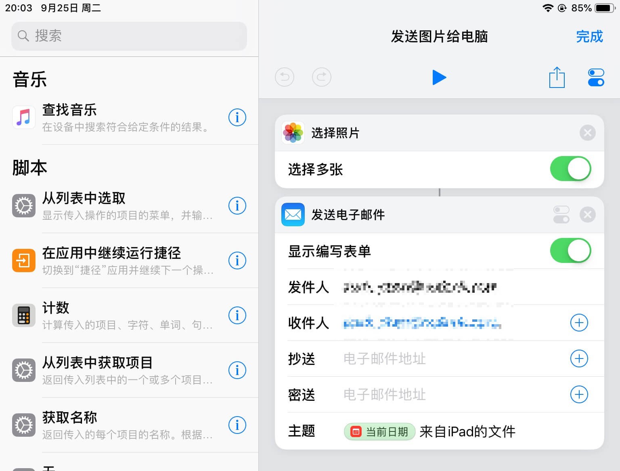
Task: Add a contact to 抄送
Action: coord(579,358)
